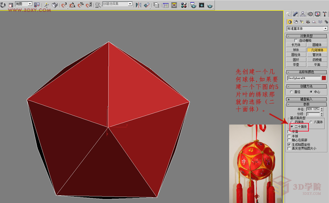
Task: Collapse 创建方法 rollout
Action: point(306,86)
